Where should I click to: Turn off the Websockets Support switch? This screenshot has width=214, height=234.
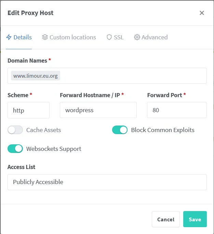15,149
